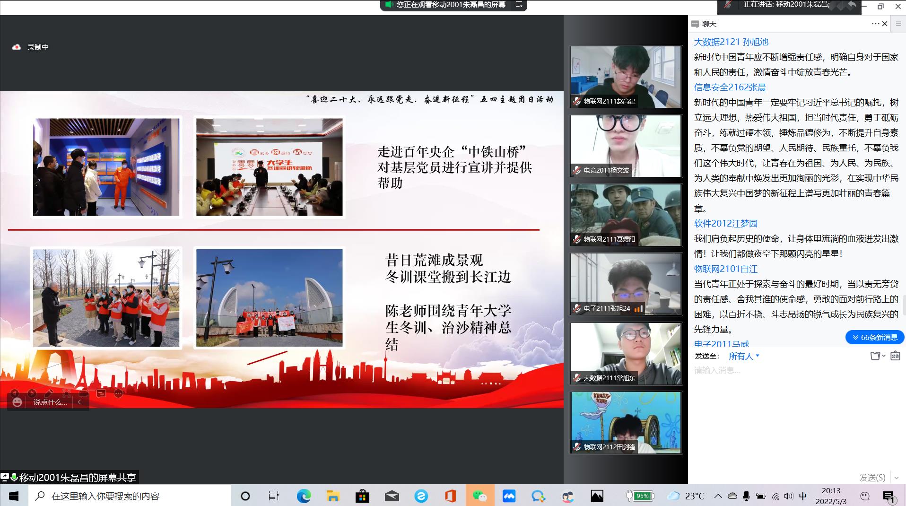Screen dimensions: 906x506
Task: Collapse the 说点什么 bar with left chevron
Action: [x=79, y=402]
